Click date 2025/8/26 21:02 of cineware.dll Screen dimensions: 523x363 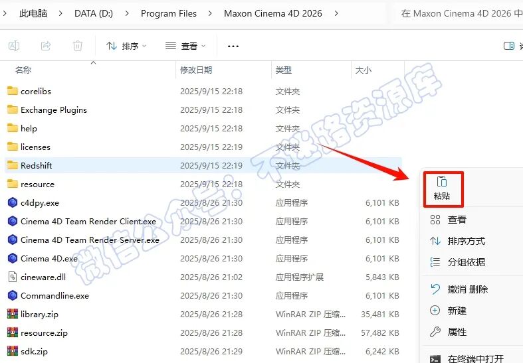coord(211,277)
